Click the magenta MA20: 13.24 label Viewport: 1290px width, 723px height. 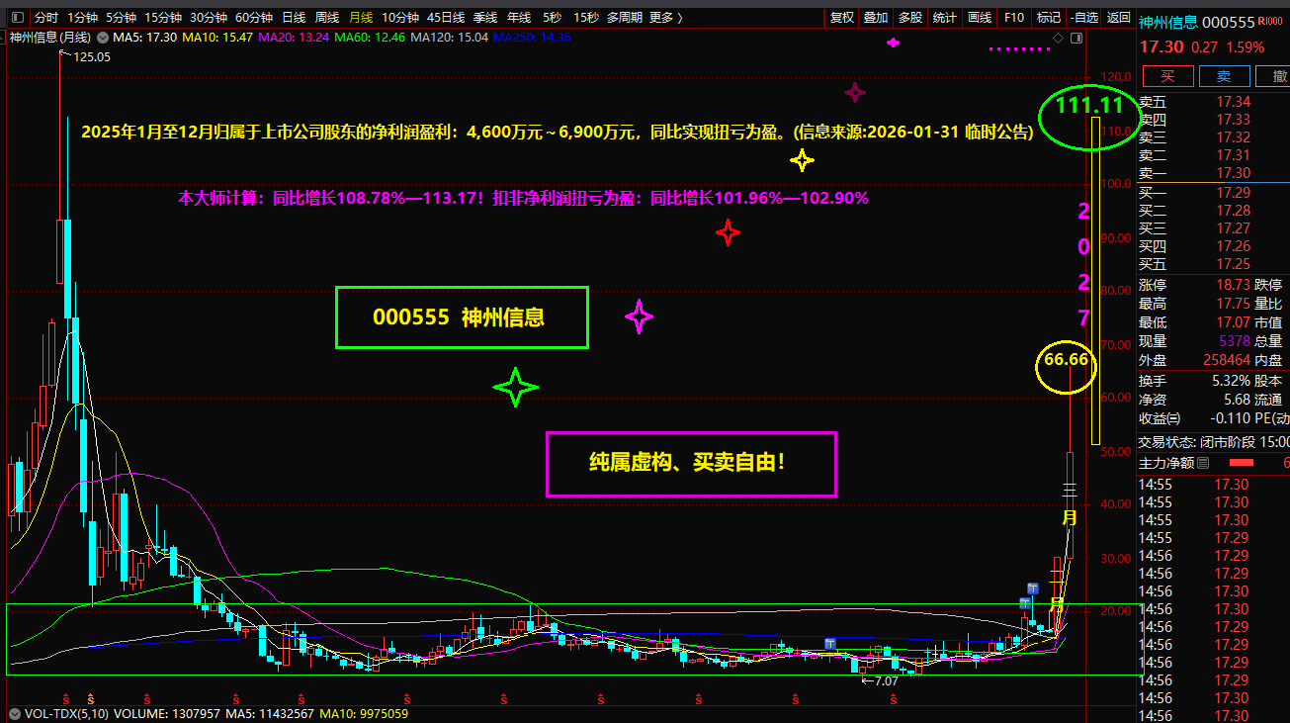point(294,37)
